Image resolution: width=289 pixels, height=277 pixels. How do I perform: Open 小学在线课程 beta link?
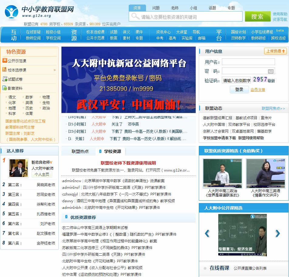262,32
